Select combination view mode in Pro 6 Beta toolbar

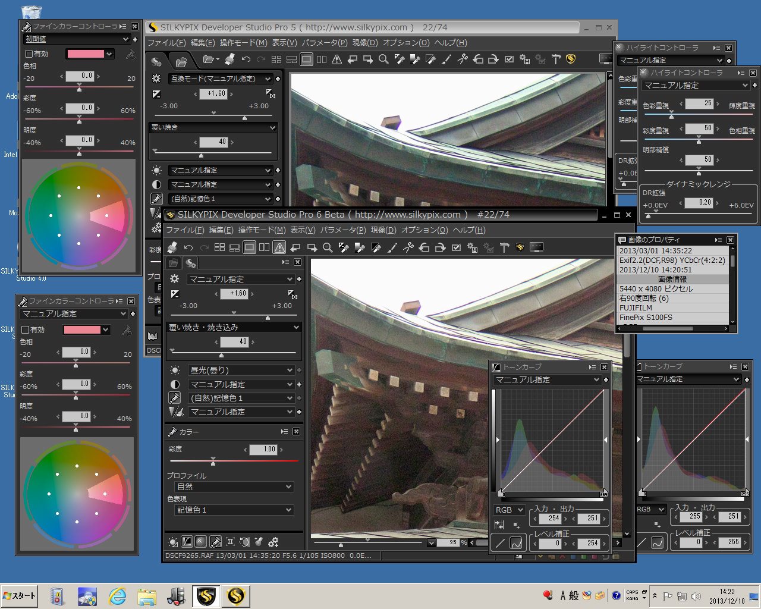tap(234, 247)
